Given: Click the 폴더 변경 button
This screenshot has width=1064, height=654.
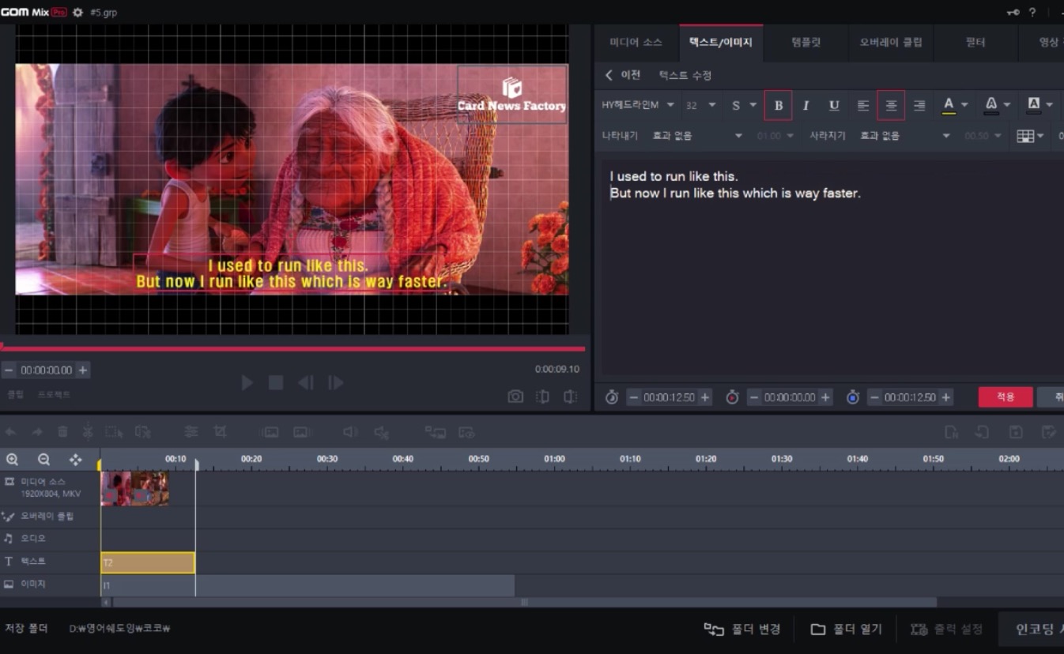Looking at the screenshot, I should coord(741,629).
